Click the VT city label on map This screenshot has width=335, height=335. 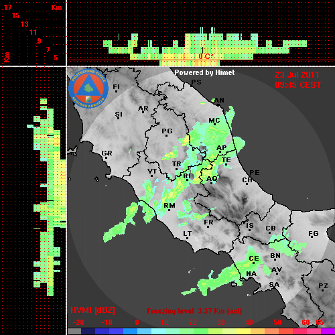tap(152, 172)
